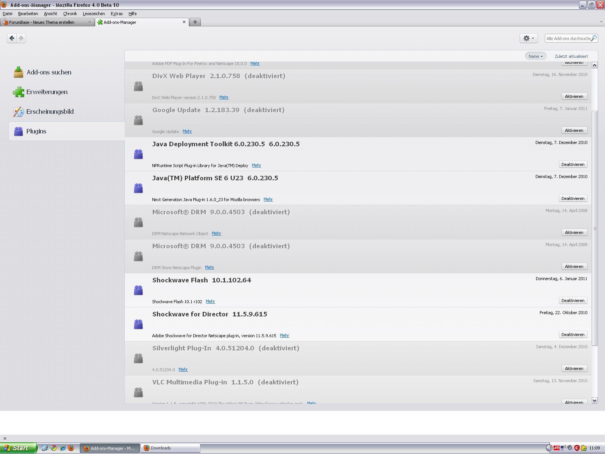
Task: Open a new tab with plus button
Action: coord(195,22)
